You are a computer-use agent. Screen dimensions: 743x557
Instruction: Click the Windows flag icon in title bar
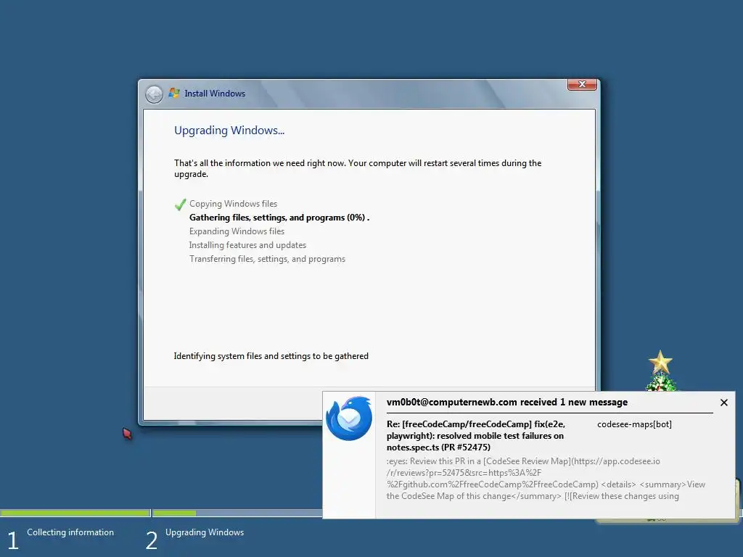[x=174, y=94]
